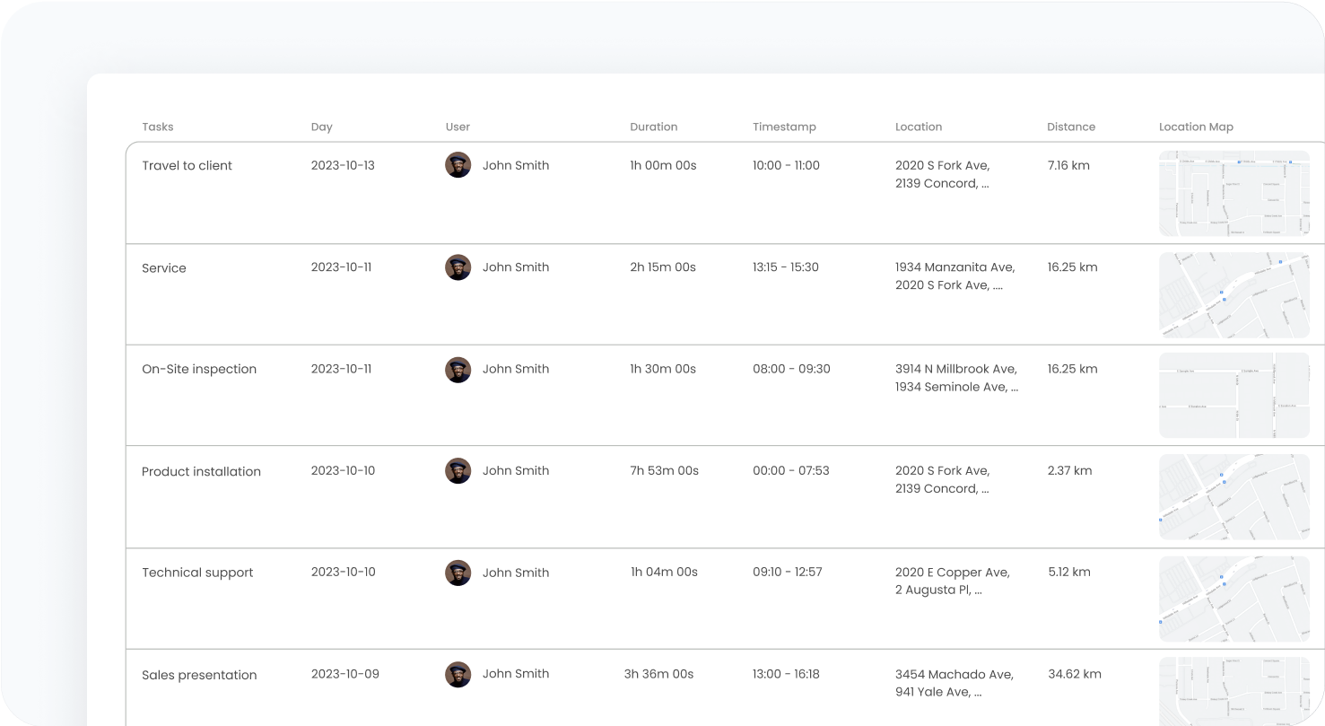Open the location map for Travel to client
Screen dimensions: 1325x726
pyautogui.click(x=1233, y=193)
